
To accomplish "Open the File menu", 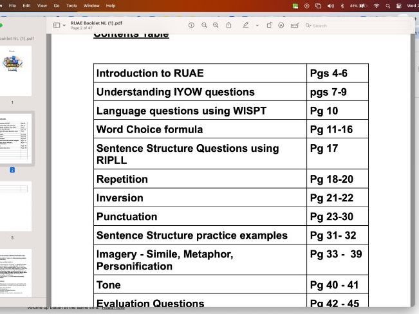I will pos(12,6).
